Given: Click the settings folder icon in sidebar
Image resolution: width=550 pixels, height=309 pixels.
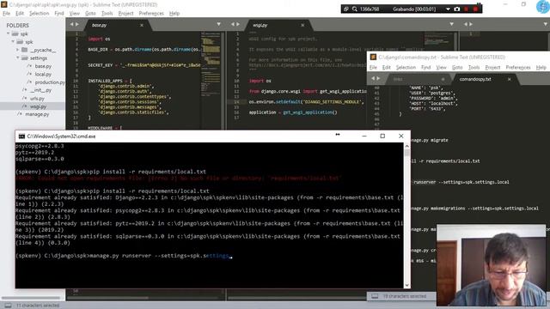Looking at the screenshot, I should 25,58.
